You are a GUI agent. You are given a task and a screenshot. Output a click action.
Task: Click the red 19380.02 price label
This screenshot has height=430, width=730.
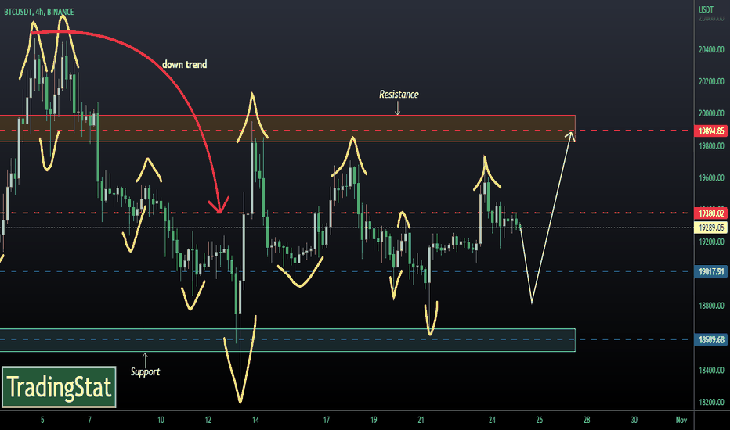pyautogui.click(x=710, y=213)
